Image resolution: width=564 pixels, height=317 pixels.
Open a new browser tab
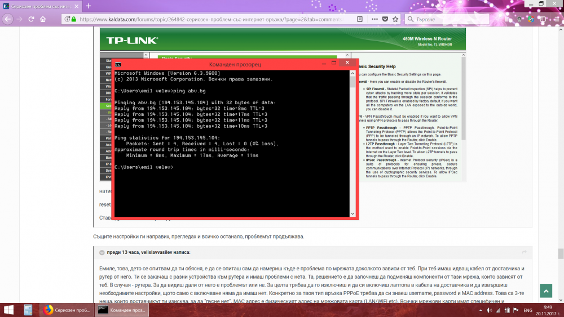tap(89, 6)
